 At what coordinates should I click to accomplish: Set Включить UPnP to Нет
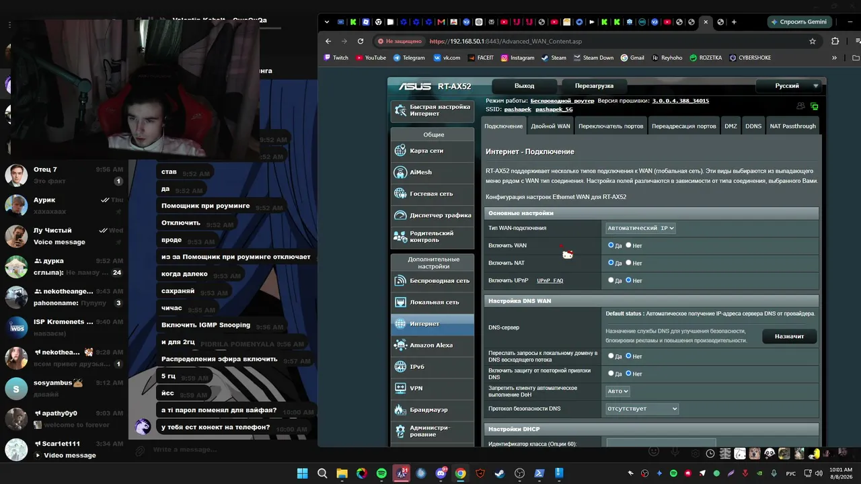[x=628, y=280]
